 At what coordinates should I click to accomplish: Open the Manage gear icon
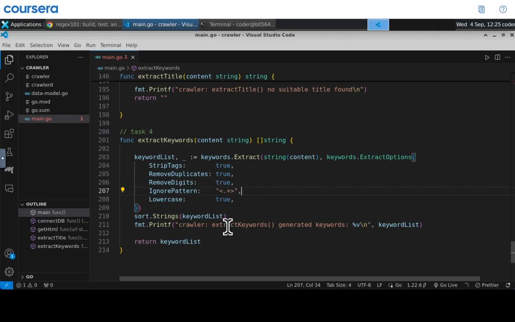(9, 272)
